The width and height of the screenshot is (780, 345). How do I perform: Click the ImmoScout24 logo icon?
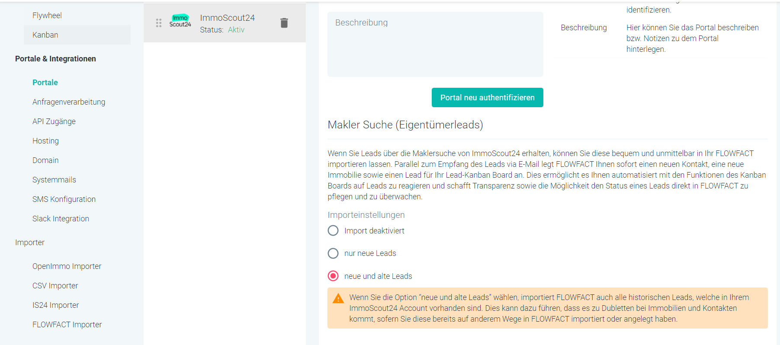180,21
